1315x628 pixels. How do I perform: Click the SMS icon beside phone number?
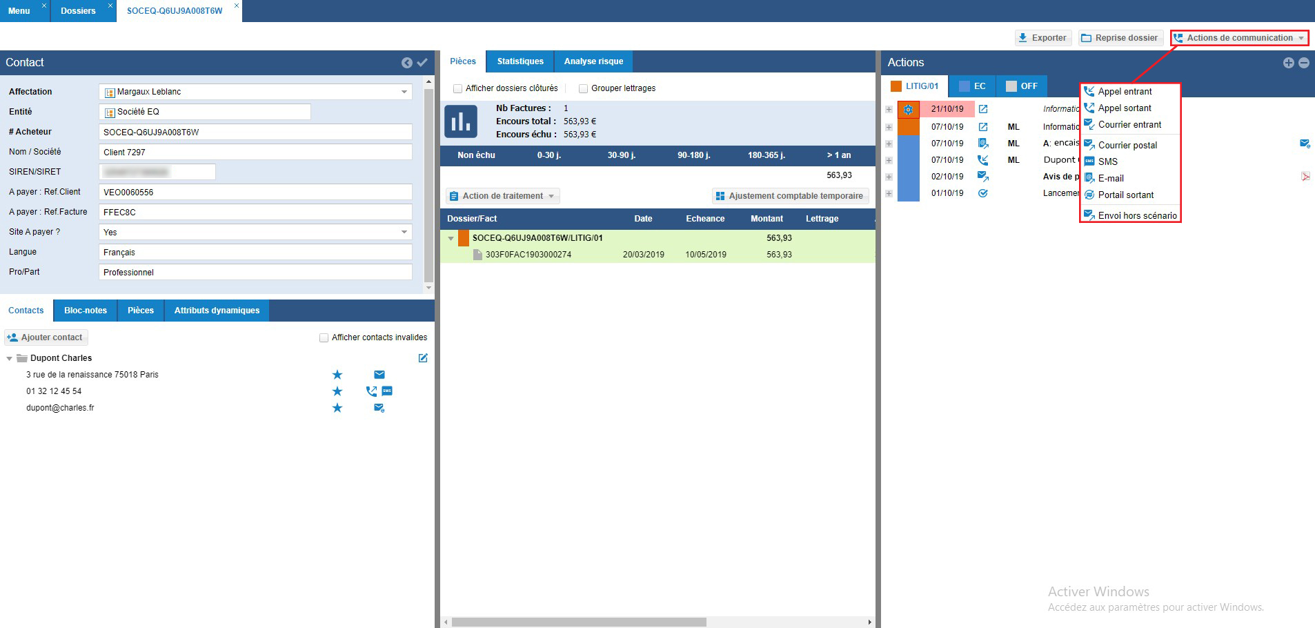click(387, 391)
